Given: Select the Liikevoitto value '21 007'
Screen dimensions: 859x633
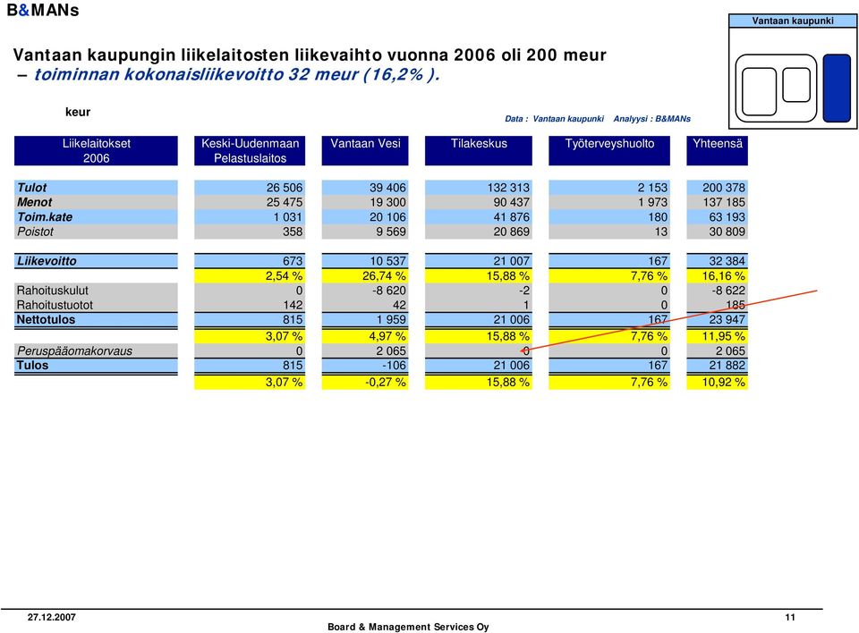Looking at the screenshot, I should 512,261.
